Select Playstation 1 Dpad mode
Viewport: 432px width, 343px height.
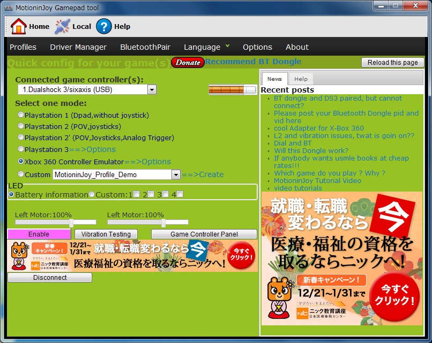point(21,115)
